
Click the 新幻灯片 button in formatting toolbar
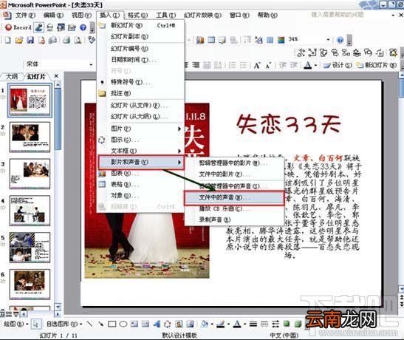point(377,65)
